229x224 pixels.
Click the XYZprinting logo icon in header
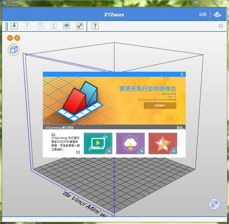(x=217, y=14)
